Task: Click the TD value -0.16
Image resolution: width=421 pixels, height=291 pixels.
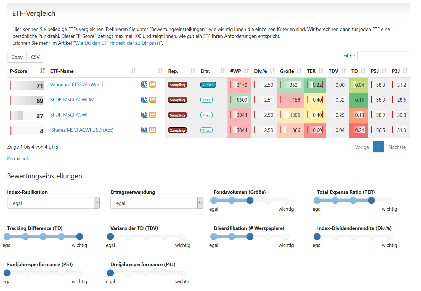Action: pos(359,100)
